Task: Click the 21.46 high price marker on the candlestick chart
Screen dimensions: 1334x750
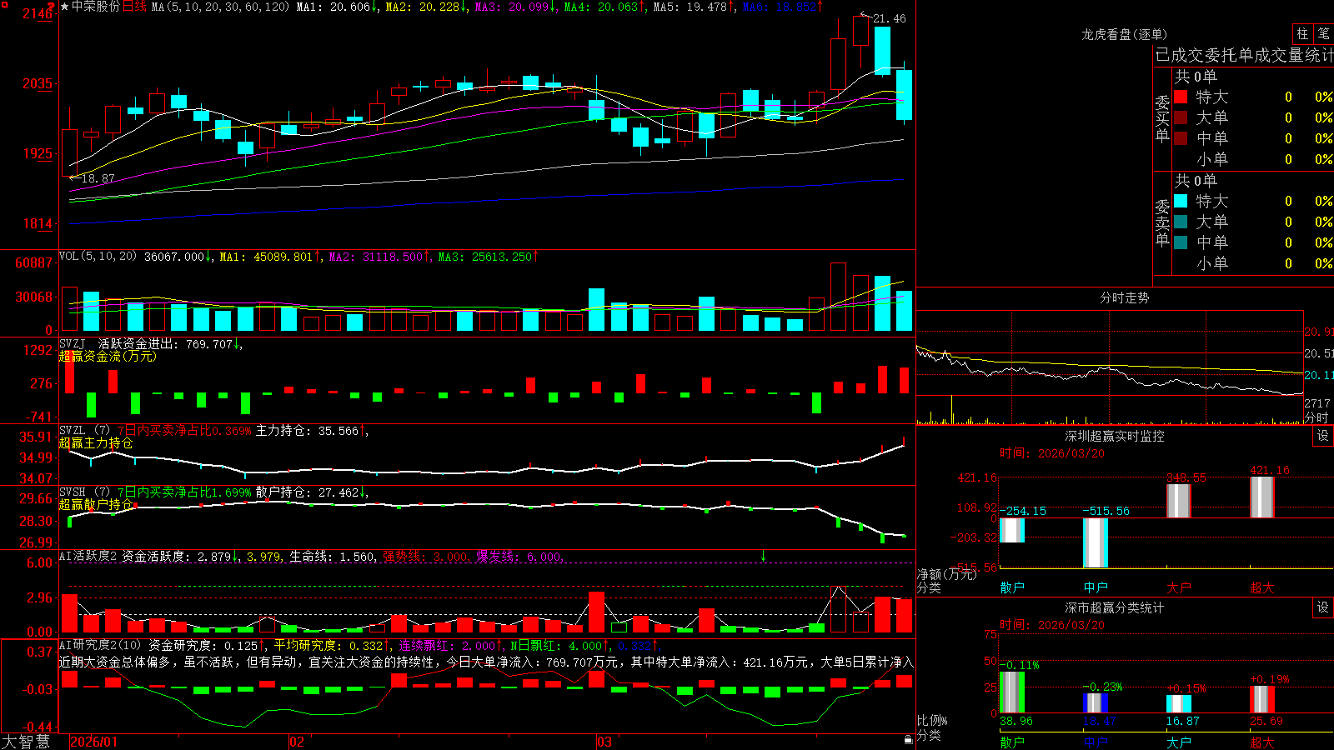Action: [889, 18]
